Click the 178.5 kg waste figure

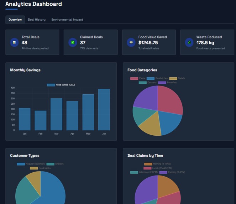[205, 43]
